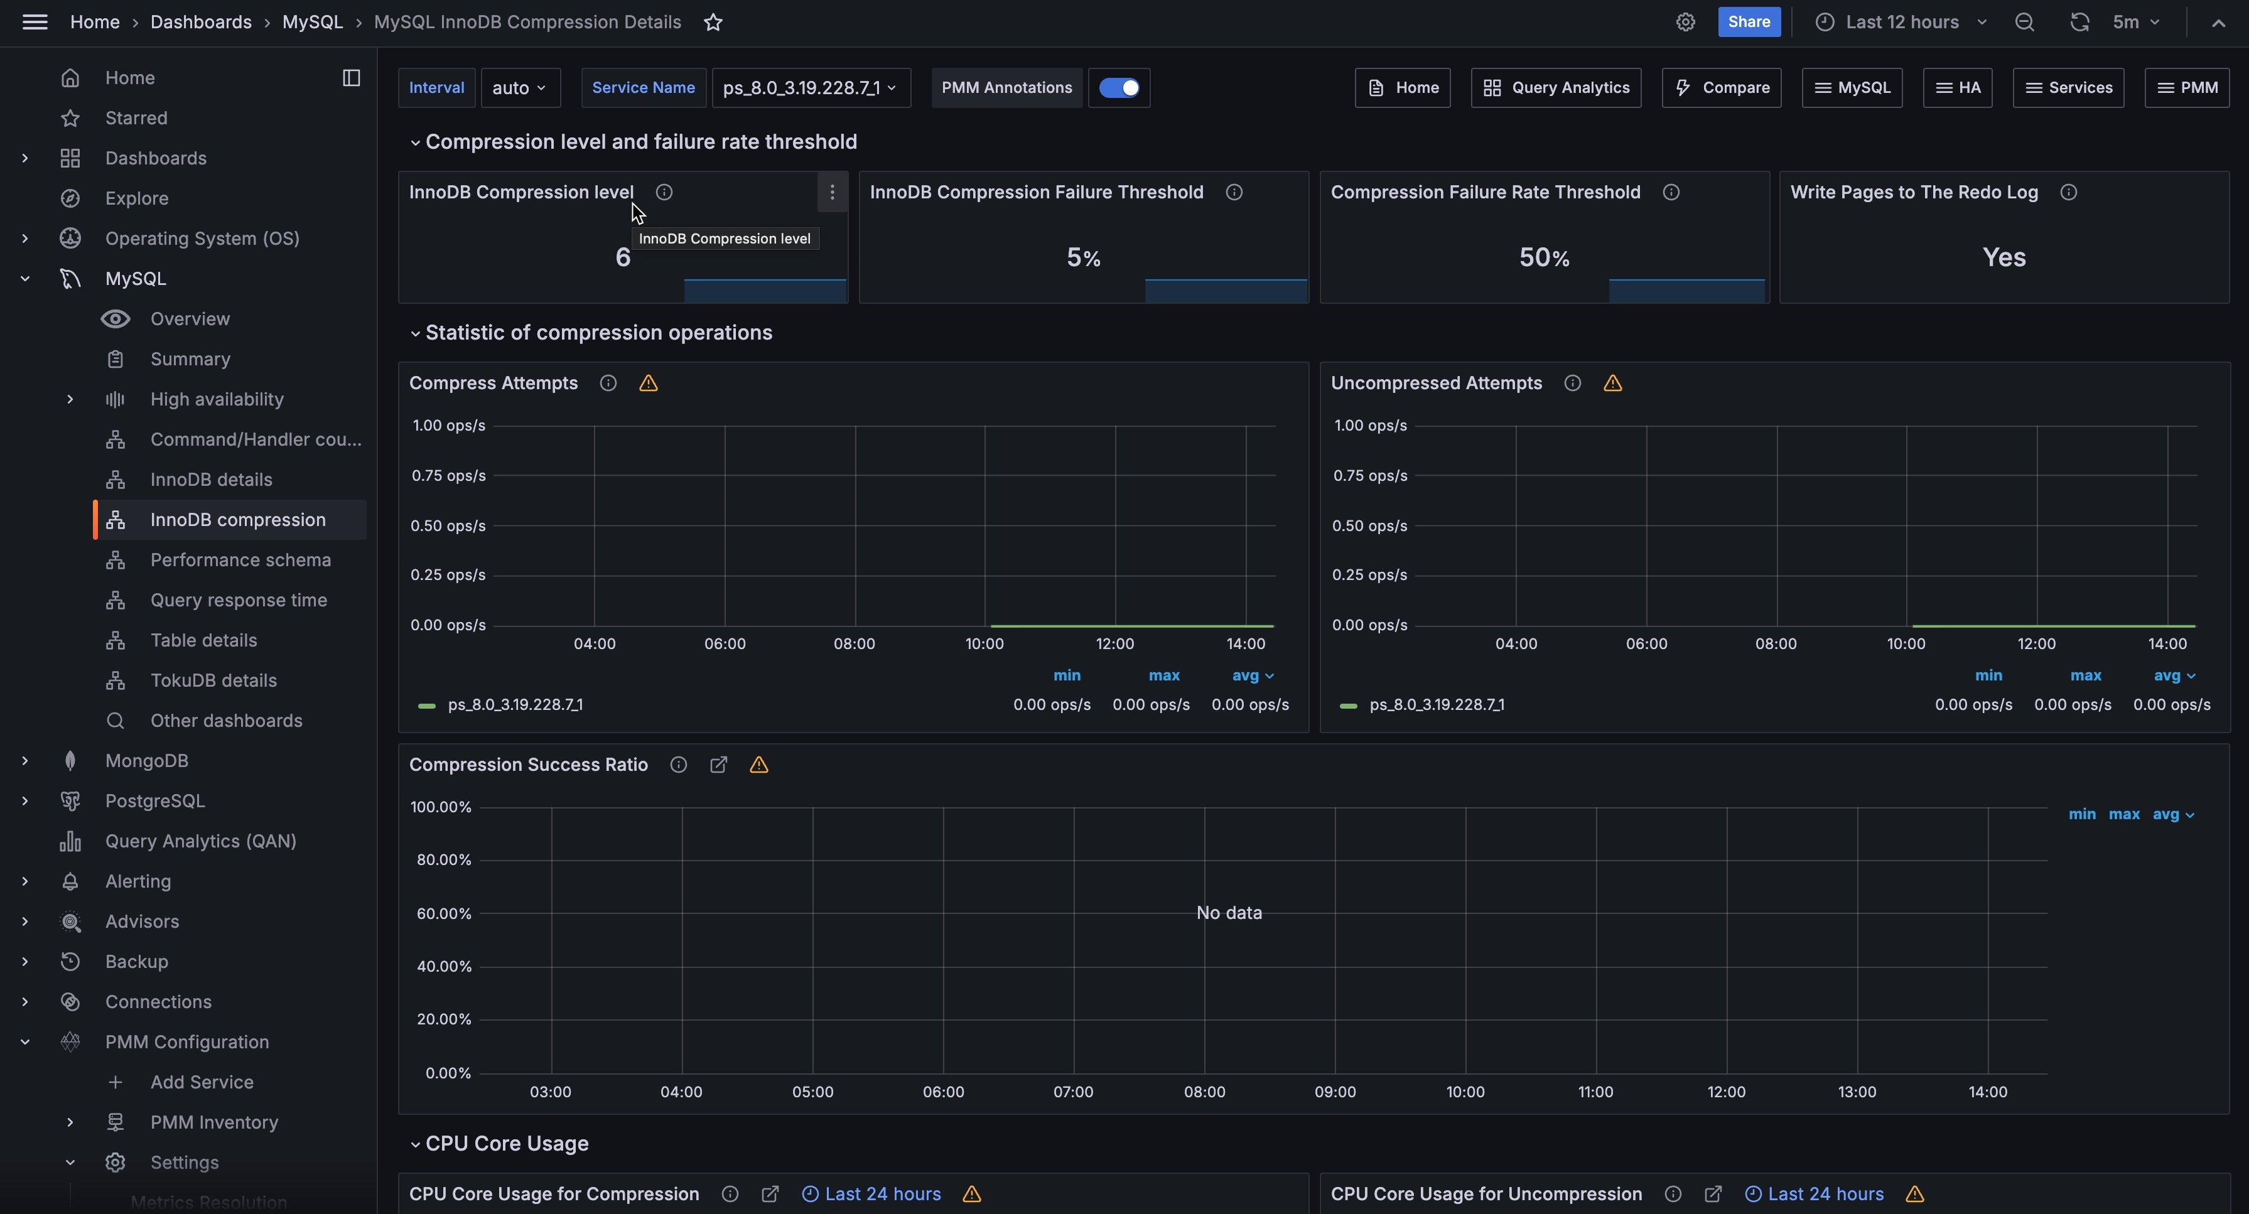Click the zoom out time range icon
The width and height of the screenshot is (2249, 1214).
pyautogui.click(x=2025, y=23)
